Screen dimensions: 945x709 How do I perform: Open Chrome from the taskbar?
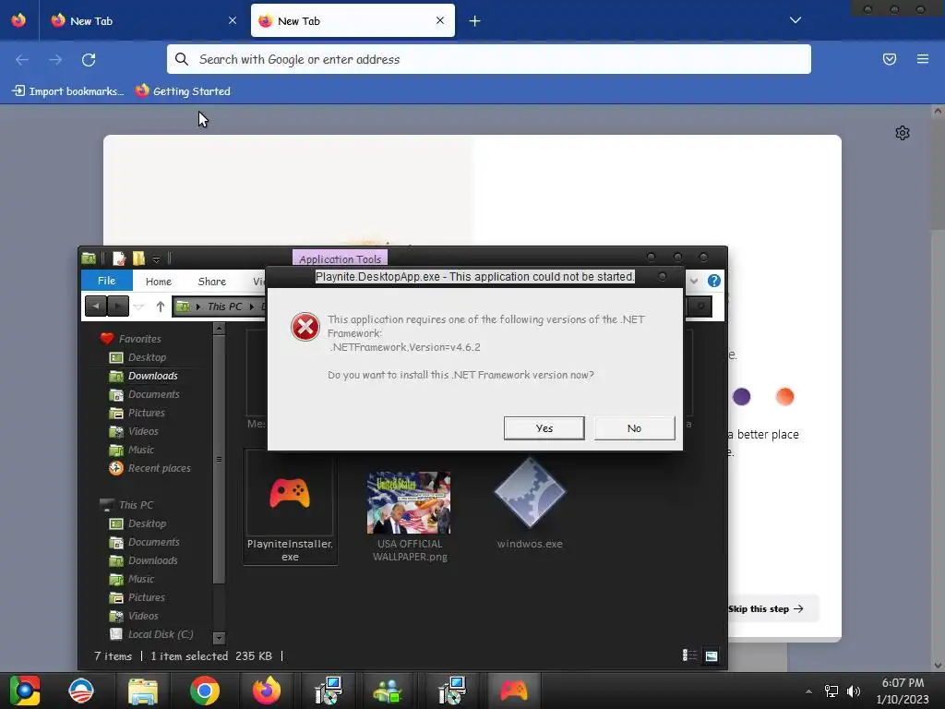[x=204, y=691]
